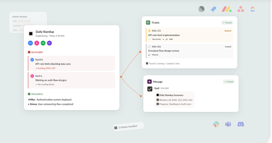
Task: Click the Posted status badge
Action: point(229,82)
